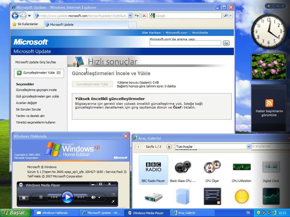Viewport: 290px width, 217px height.
Task: Click the Özel link text
Action: (177, 107)
